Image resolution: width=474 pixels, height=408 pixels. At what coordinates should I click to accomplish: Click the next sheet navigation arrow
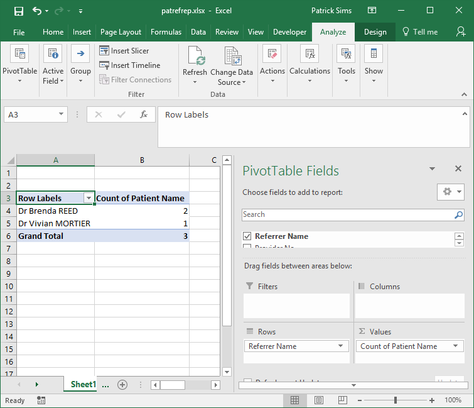pos(36,384)
